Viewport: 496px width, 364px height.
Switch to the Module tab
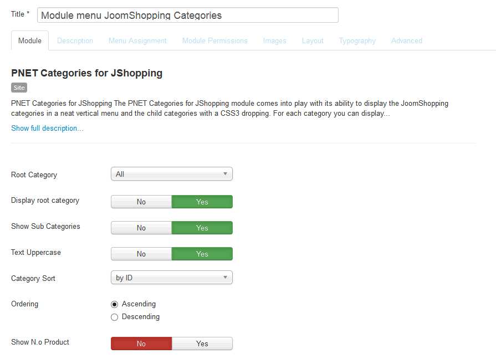pyautogui.click(x=30, y=41)
